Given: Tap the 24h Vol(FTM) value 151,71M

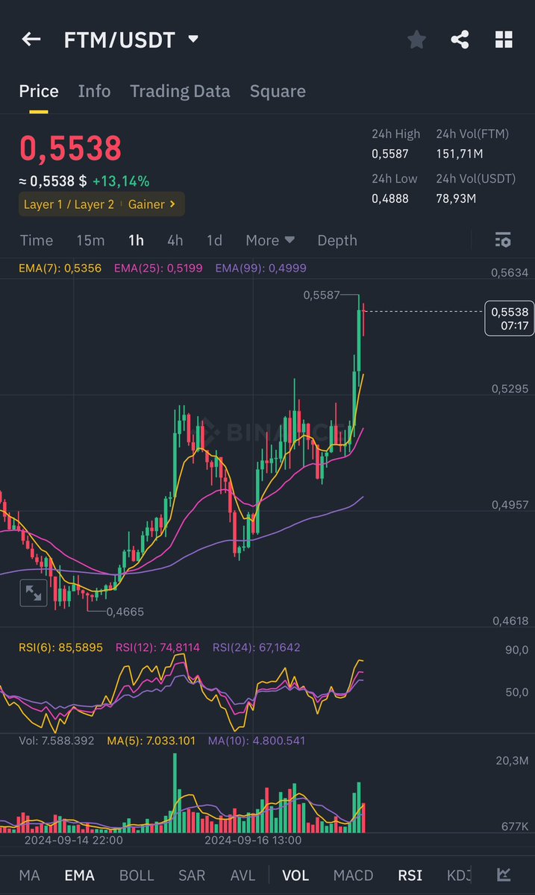Looking at the screenshot, I should coord(460,154).
